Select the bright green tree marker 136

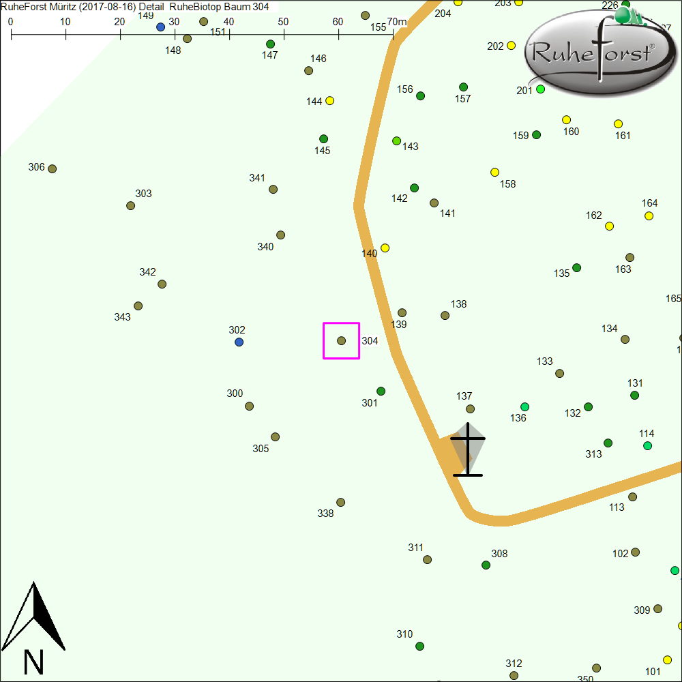524,406
